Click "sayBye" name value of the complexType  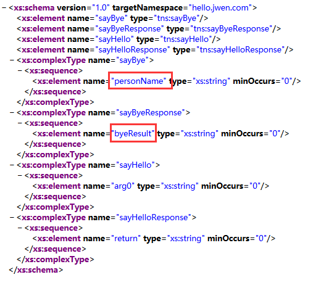[x=132, y=60]
